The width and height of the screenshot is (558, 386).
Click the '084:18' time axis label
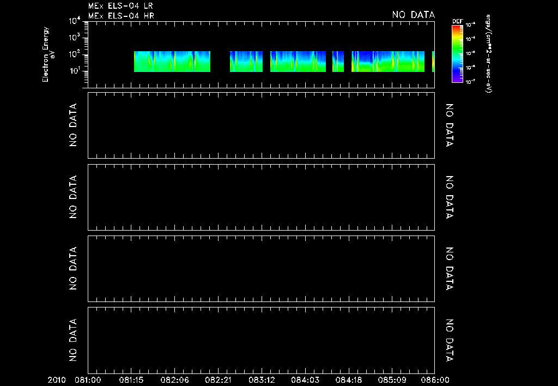pos(349,381)
